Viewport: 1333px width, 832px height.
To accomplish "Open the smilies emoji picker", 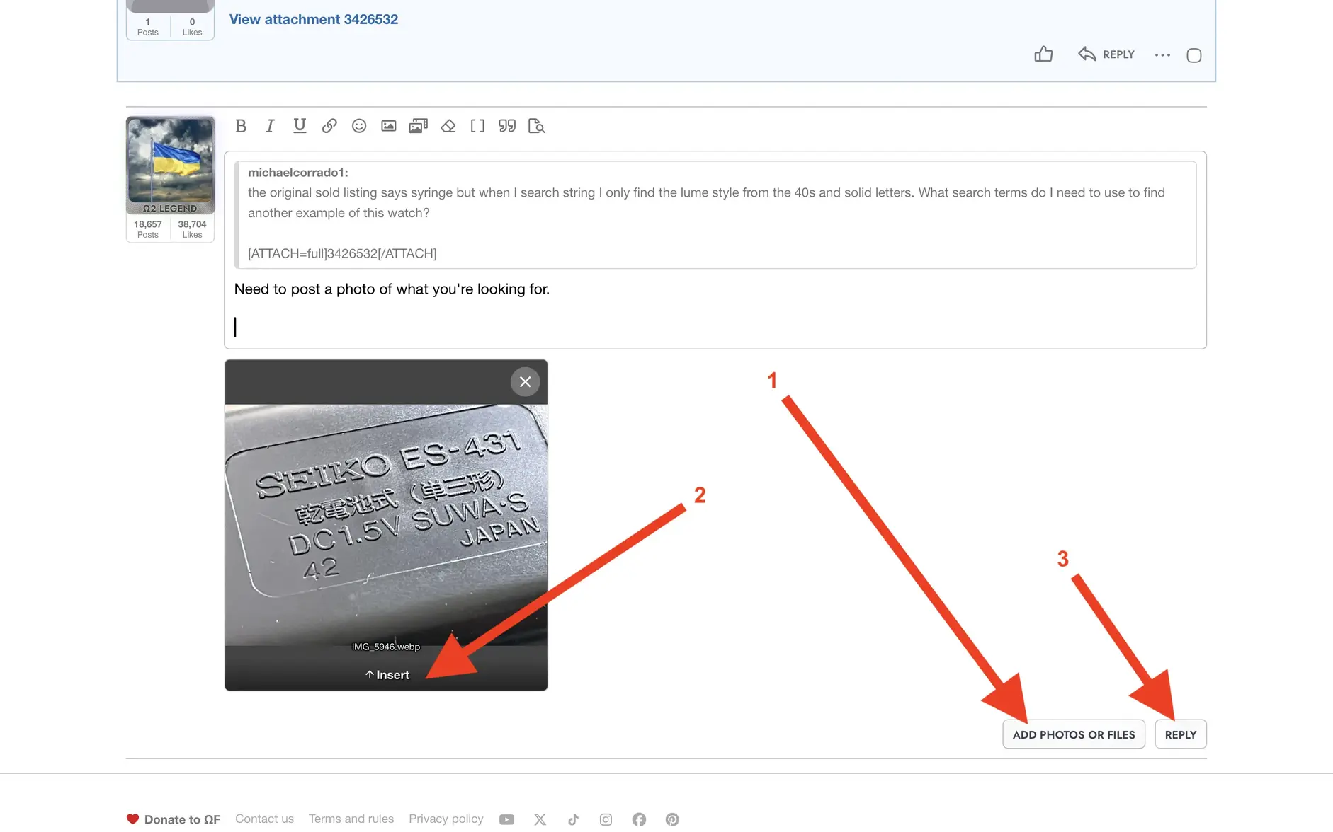I will [359, 126].
